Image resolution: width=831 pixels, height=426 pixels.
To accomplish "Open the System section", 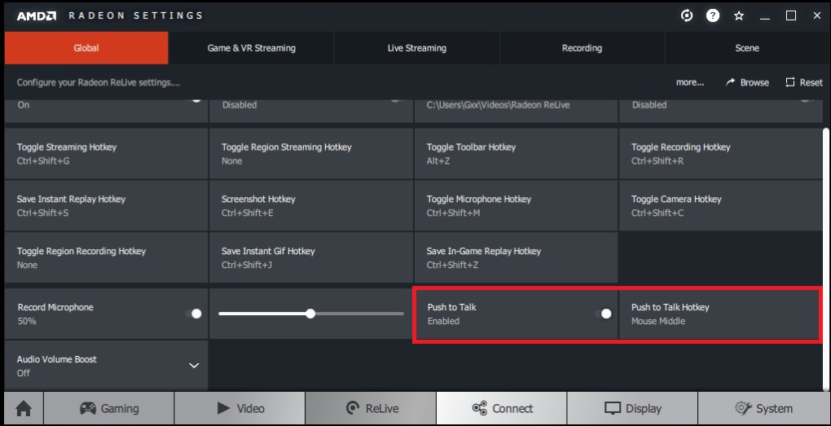I will click(763, 409).
